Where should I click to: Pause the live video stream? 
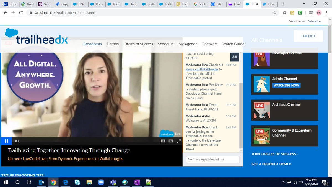coord(6,141)
